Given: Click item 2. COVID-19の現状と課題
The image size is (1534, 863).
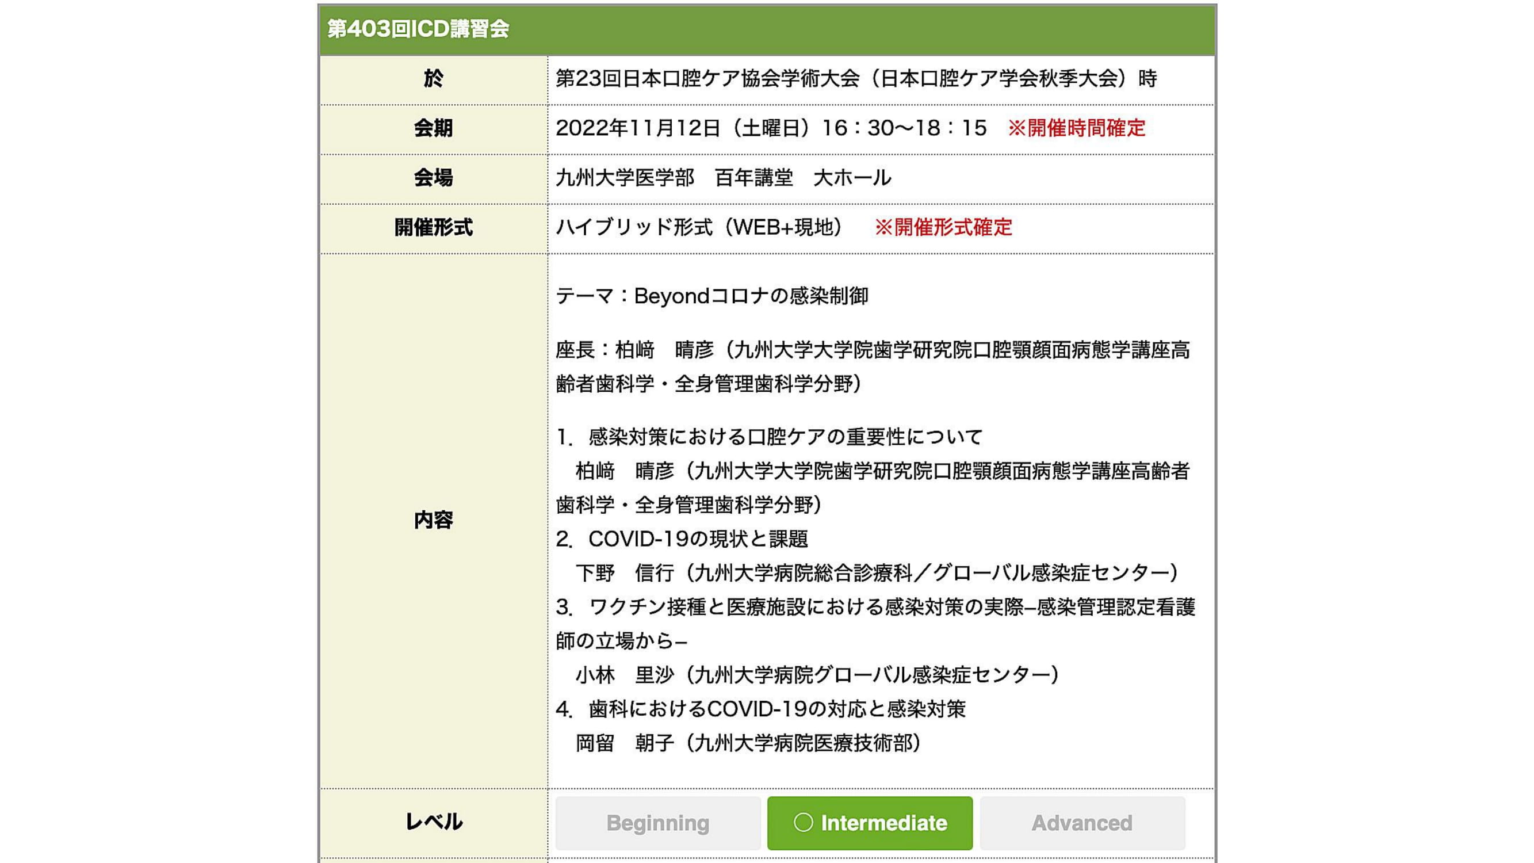Looking at the screenshot, I should pos(682,539).
